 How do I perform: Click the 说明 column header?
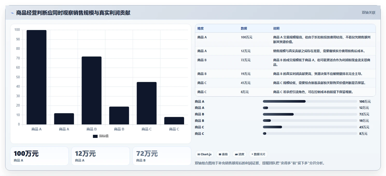(x=276, y=29)
